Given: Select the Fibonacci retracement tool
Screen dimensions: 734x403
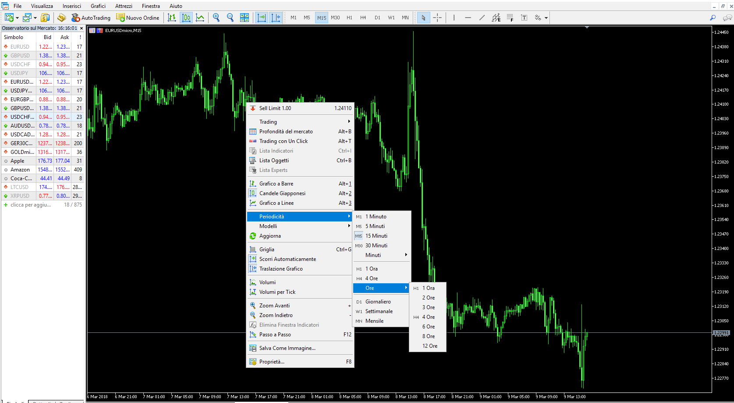Looking at the screenshot, I should click(510, 18).
